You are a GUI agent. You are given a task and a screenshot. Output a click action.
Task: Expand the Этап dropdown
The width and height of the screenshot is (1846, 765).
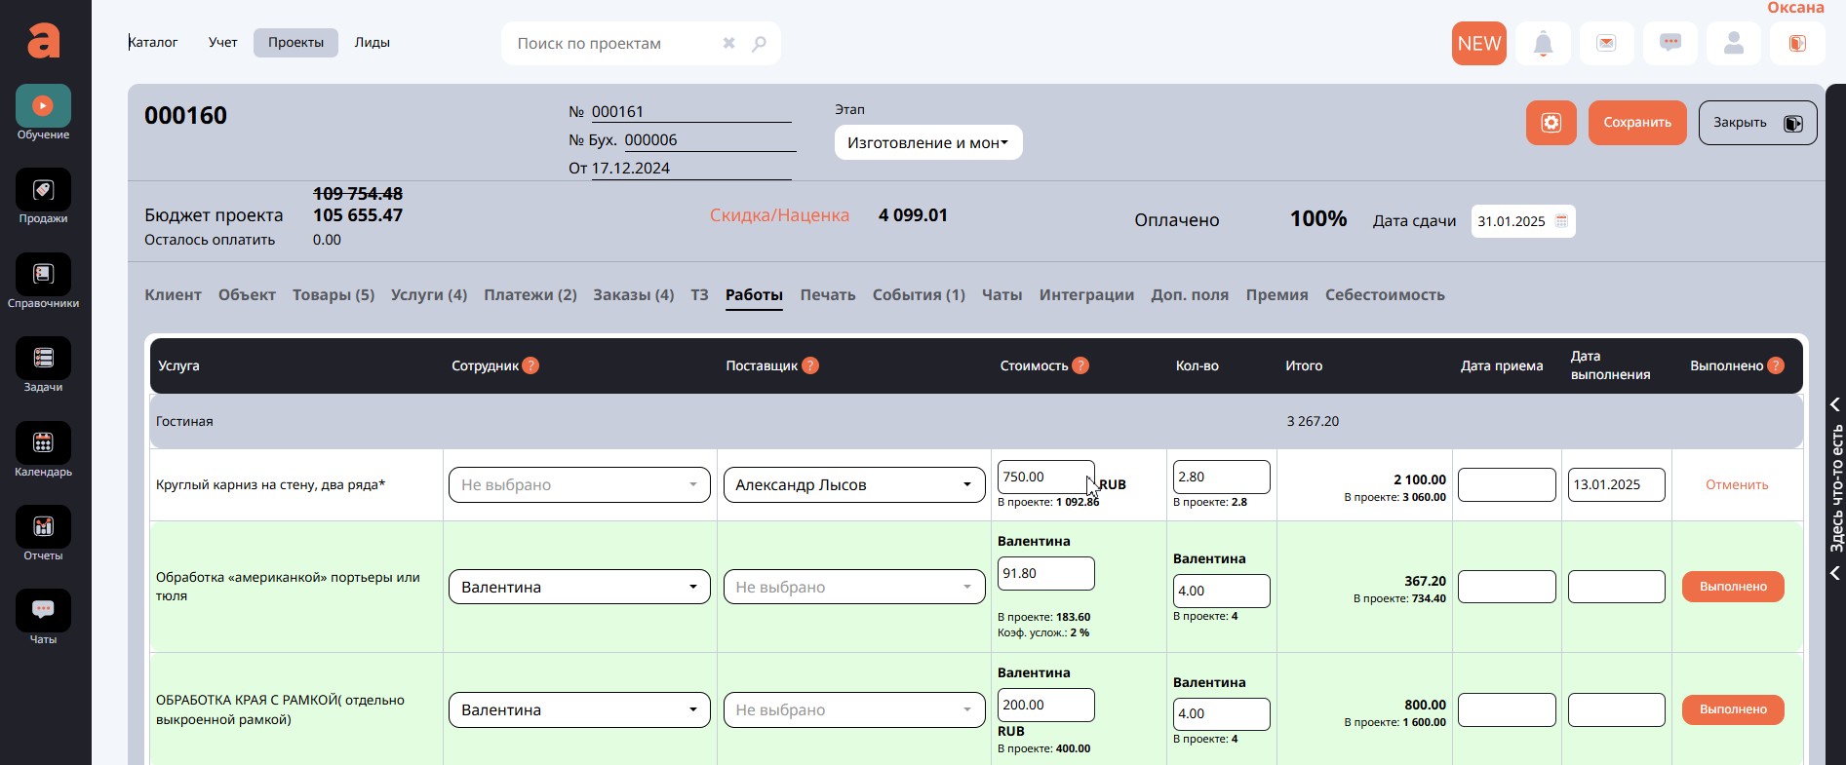click(x=927, y=143)
